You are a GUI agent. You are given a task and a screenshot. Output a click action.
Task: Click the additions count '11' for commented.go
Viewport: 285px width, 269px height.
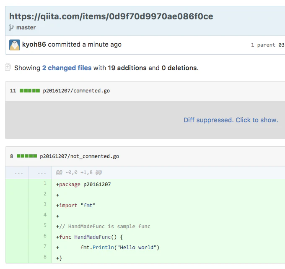(13, 91)
